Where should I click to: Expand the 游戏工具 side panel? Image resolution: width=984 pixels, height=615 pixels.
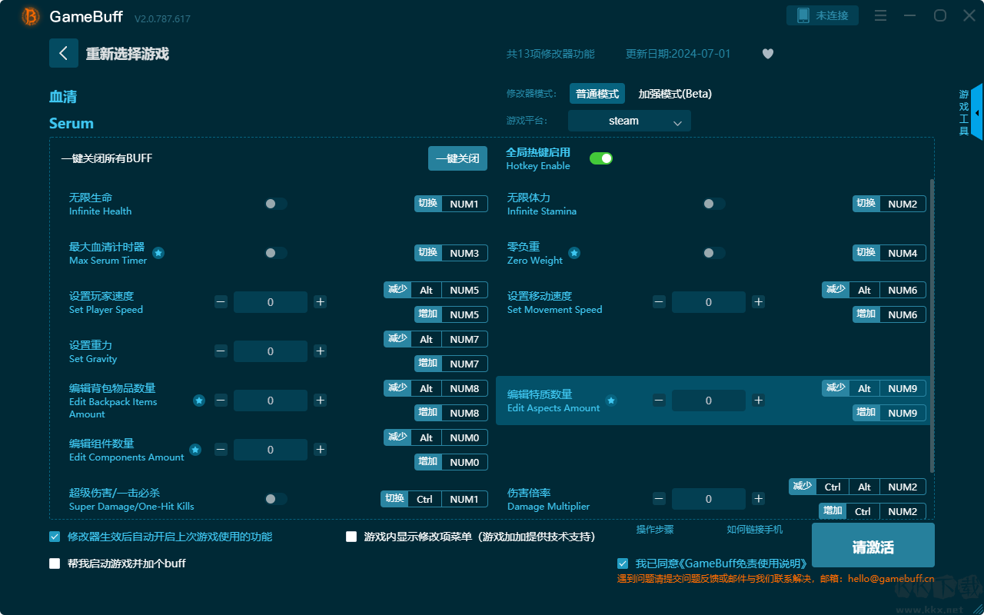coord(969,112)
